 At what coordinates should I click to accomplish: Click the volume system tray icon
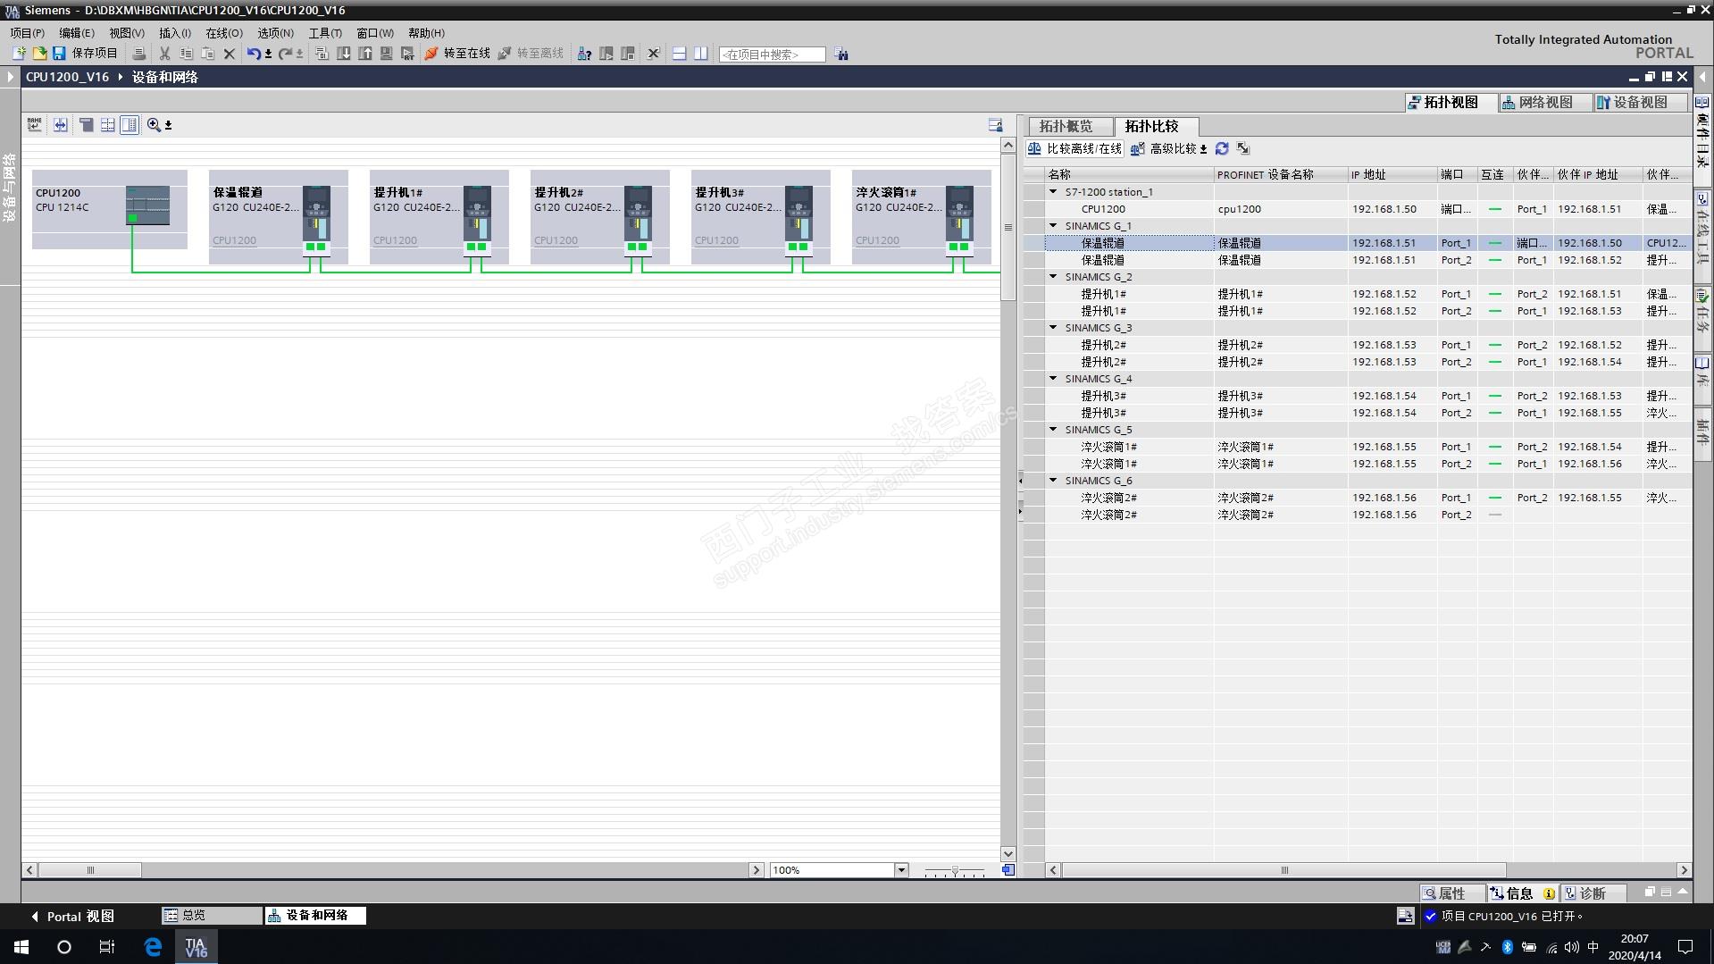1572,947
